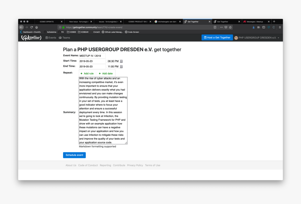The width and height of the screenshot is (301, 204).
Task: Show the sidebar panel icon
Action: coord(264,27)
